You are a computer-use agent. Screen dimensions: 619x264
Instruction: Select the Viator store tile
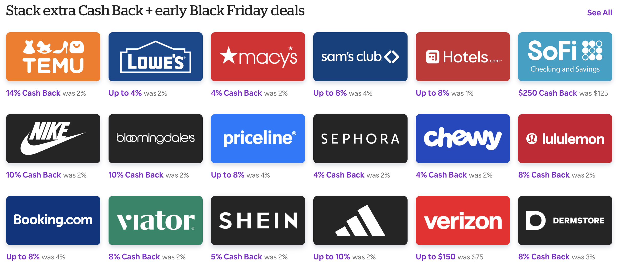pyautogui.click(x=155, y=220)
